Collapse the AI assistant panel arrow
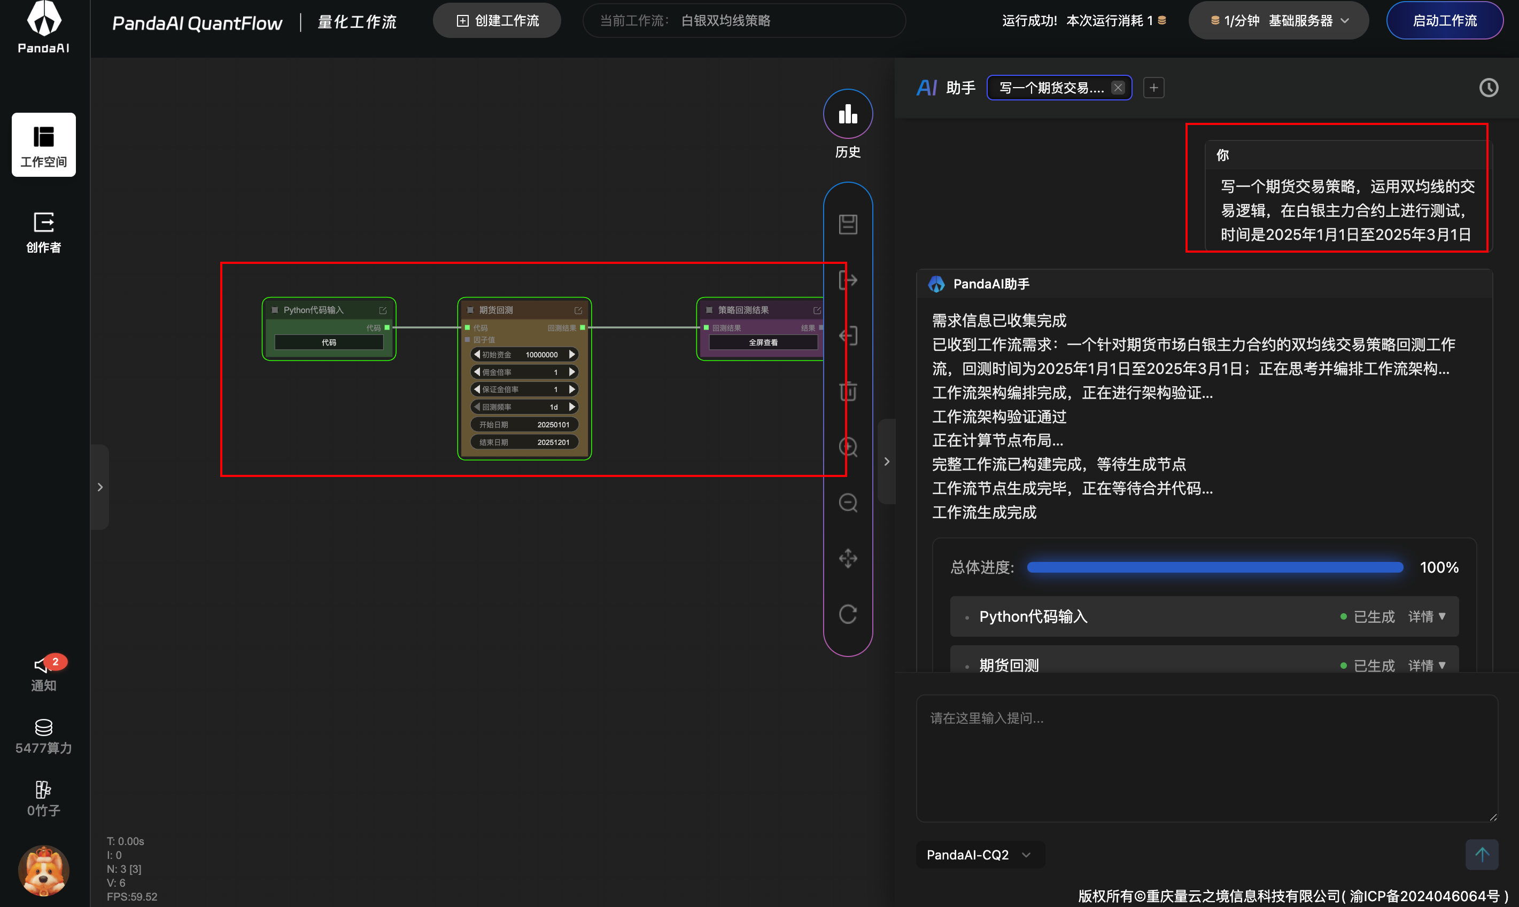1519x907 pixels. click(x=887, y=462)
